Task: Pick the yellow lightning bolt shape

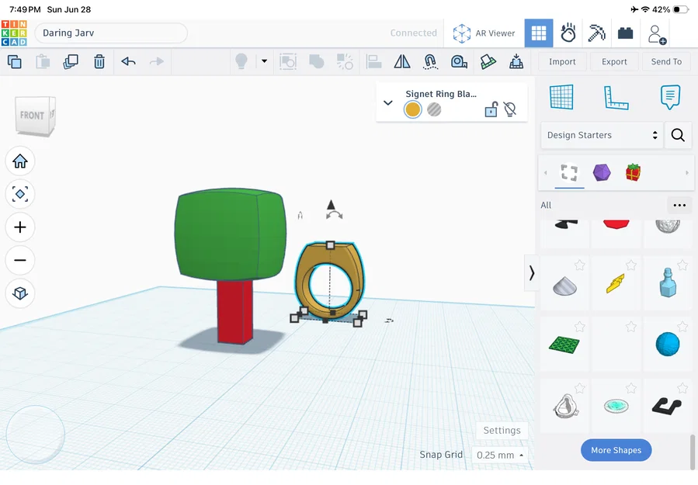Action: pyautogui.click(x=616, y=283)
